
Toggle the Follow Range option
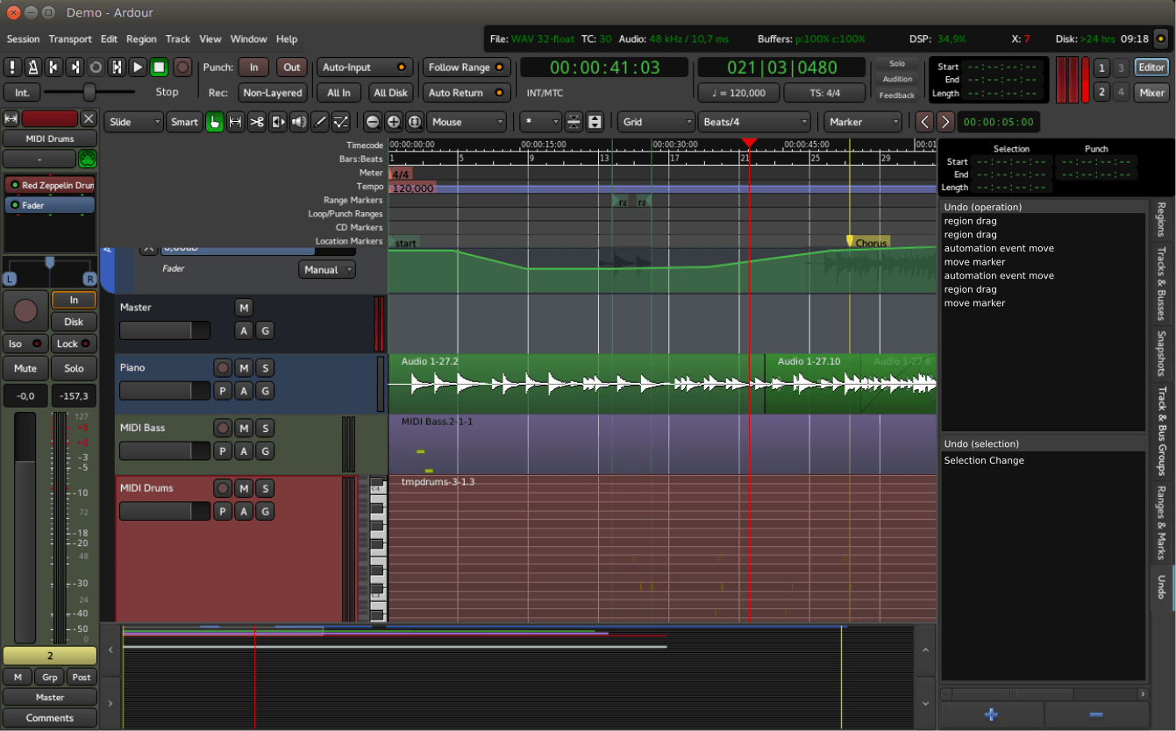[467, 67]
